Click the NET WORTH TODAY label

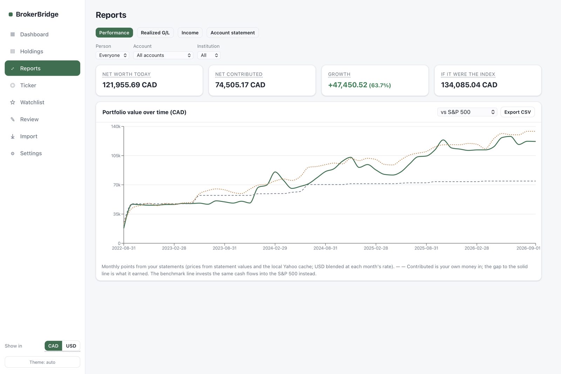(127, 74)
